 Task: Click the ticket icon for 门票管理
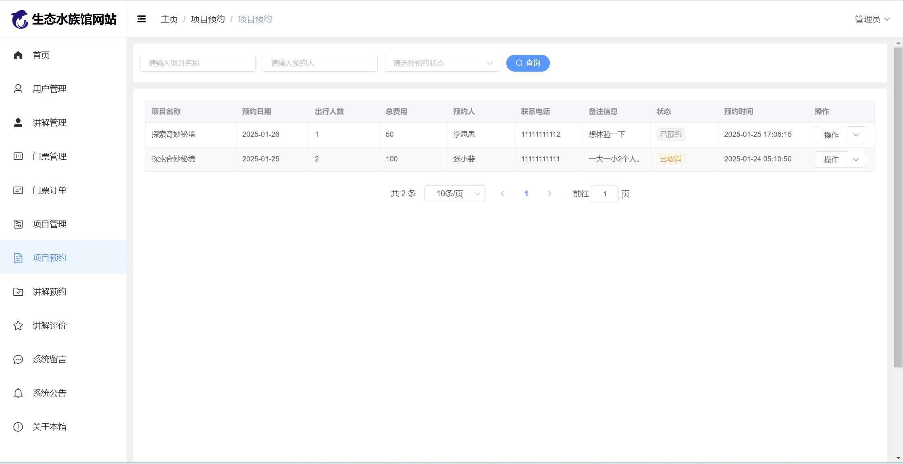click(18, 157)
